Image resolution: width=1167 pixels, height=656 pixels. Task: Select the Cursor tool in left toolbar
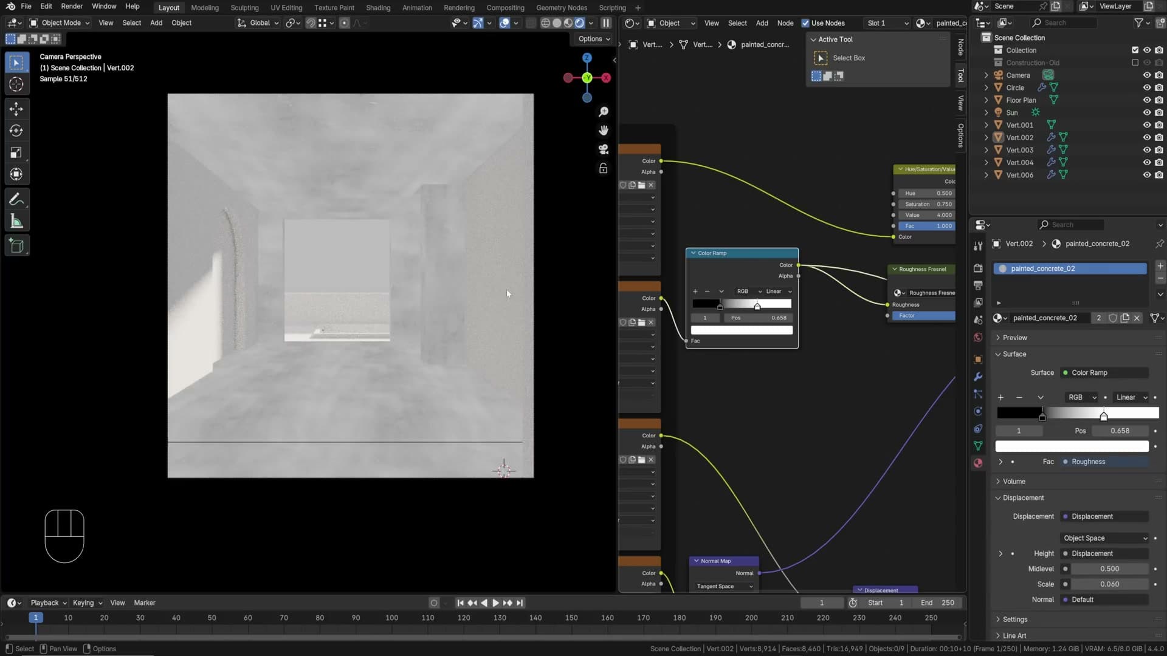tap(16, 84)
